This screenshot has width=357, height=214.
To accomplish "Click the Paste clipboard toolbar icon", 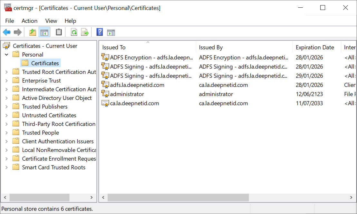I will [x=59, y=32].
